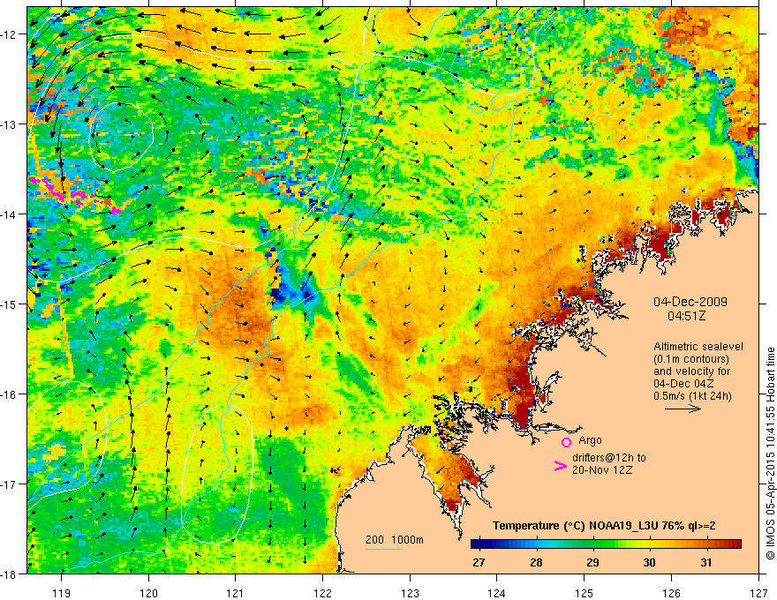Click the text 'and velocity for'

point(691,371)
